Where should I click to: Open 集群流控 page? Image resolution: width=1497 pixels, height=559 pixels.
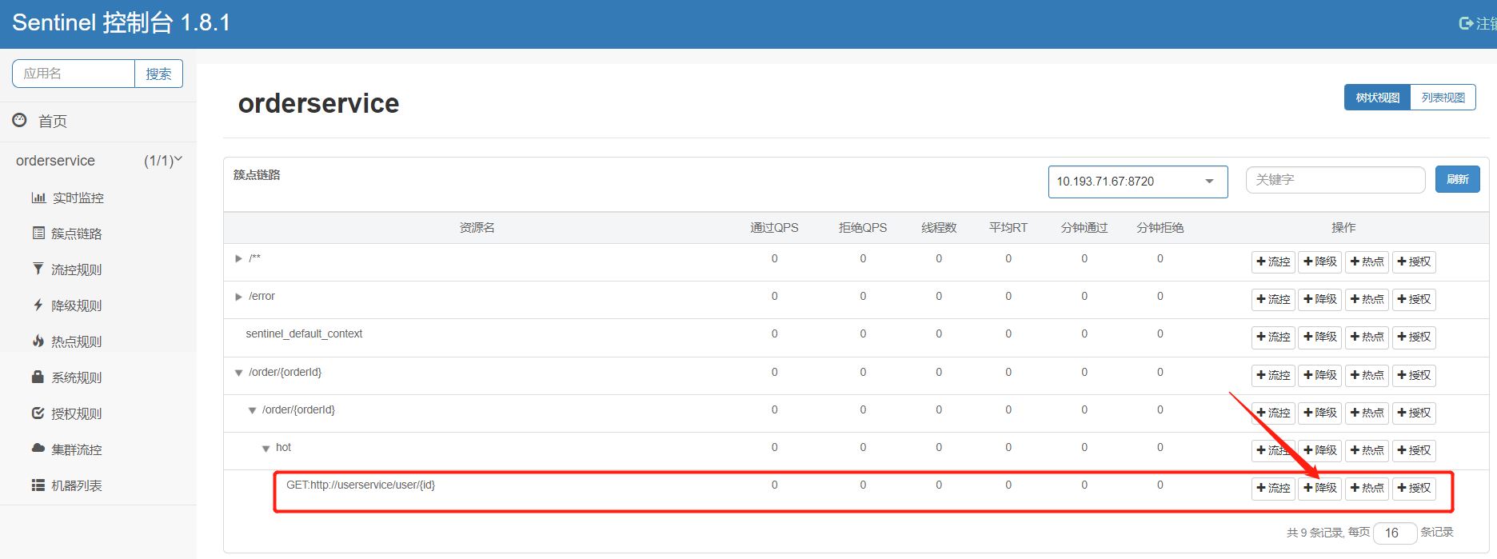pos(77,449)
